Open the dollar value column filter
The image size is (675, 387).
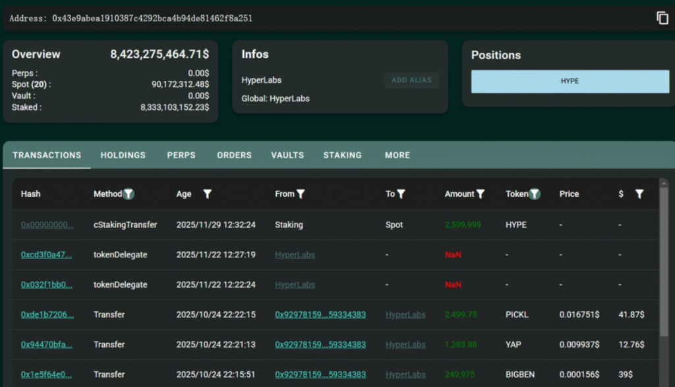point(639,194)
